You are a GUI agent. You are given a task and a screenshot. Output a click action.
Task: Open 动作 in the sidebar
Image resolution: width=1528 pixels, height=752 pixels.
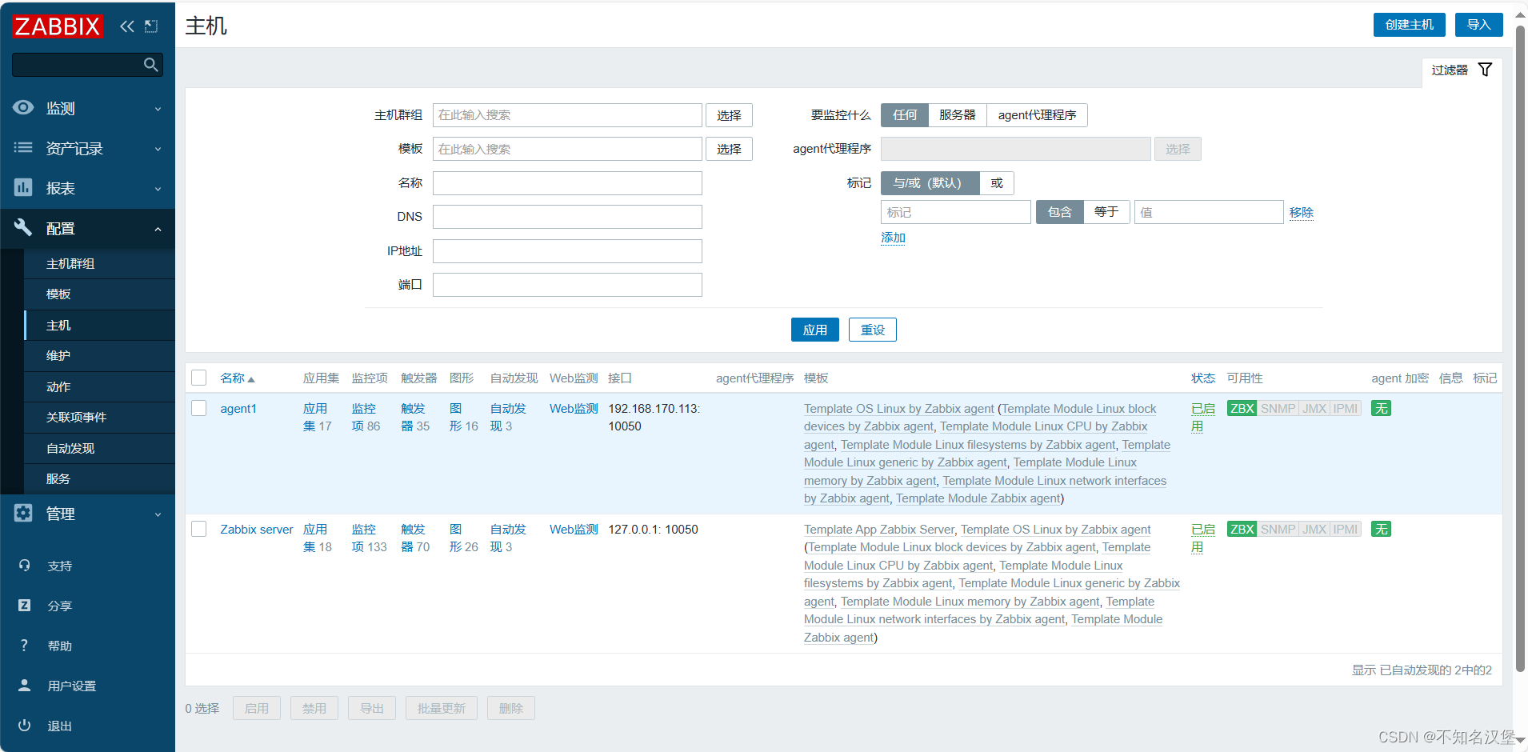click(100, 387)
